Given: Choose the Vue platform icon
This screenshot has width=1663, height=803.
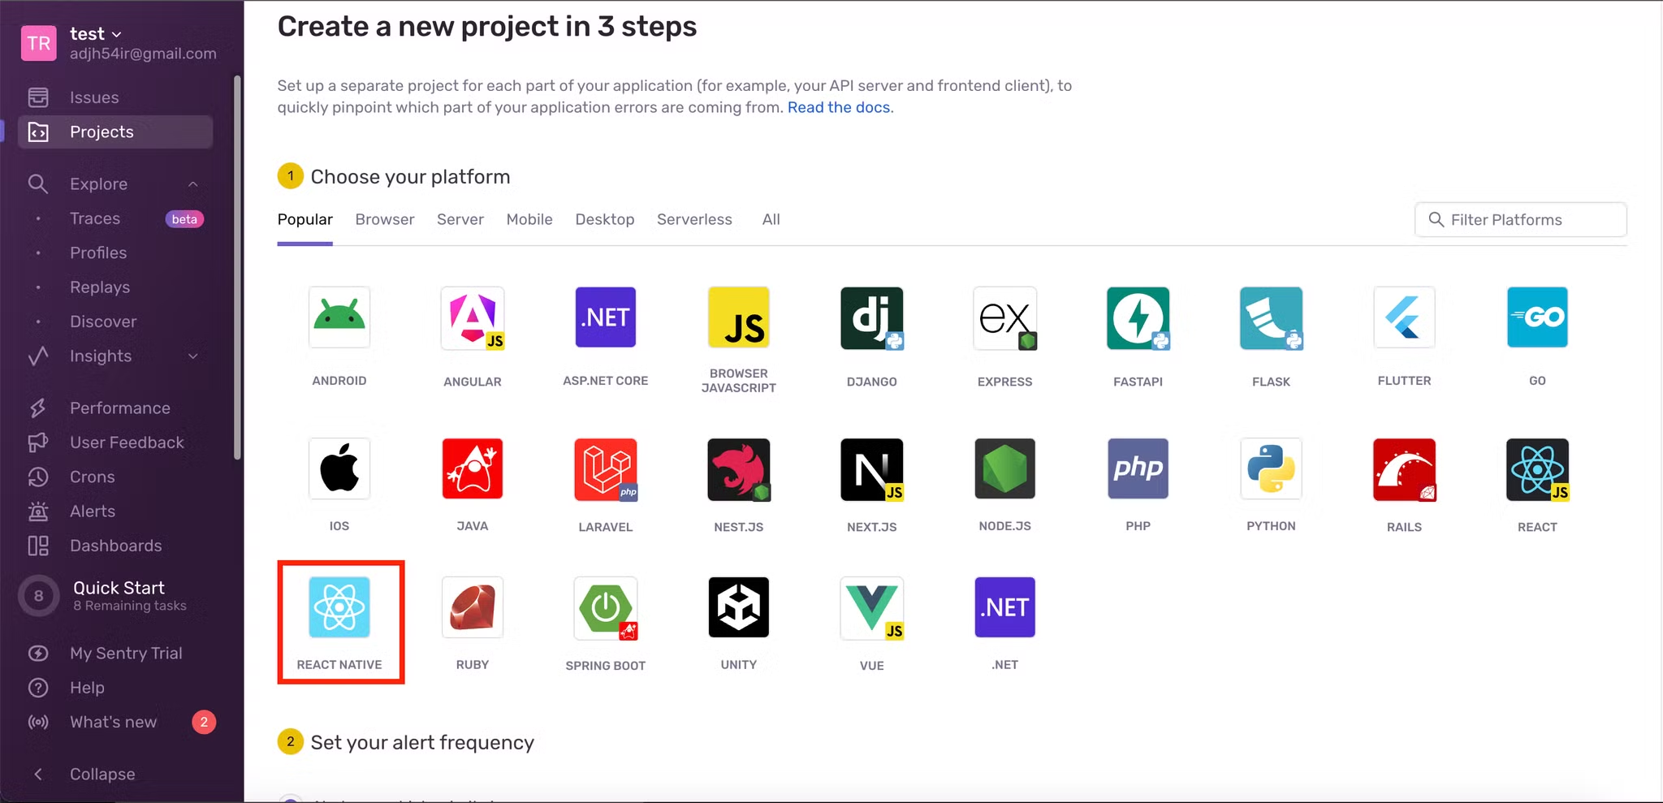Looking at the screenshot, I should point(872,608).
